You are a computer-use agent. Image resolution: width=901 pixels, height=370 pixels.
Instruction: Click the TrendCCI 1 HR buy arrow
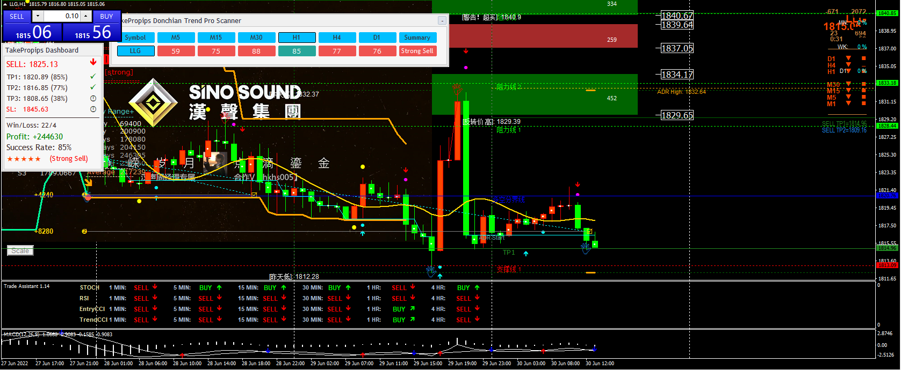(x=412, y=319)
